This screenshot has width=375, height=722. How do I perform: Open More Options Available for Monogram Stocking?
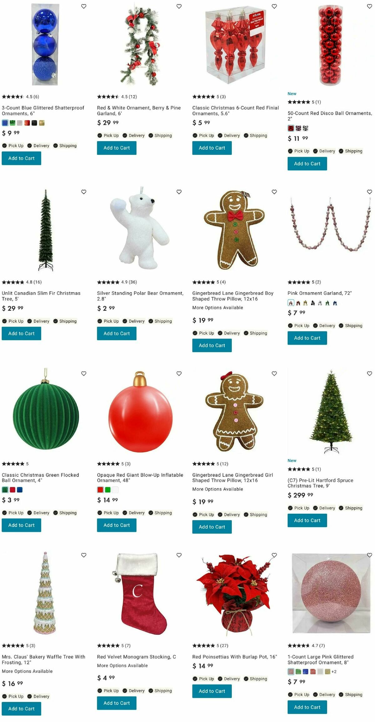click(122, 665)
